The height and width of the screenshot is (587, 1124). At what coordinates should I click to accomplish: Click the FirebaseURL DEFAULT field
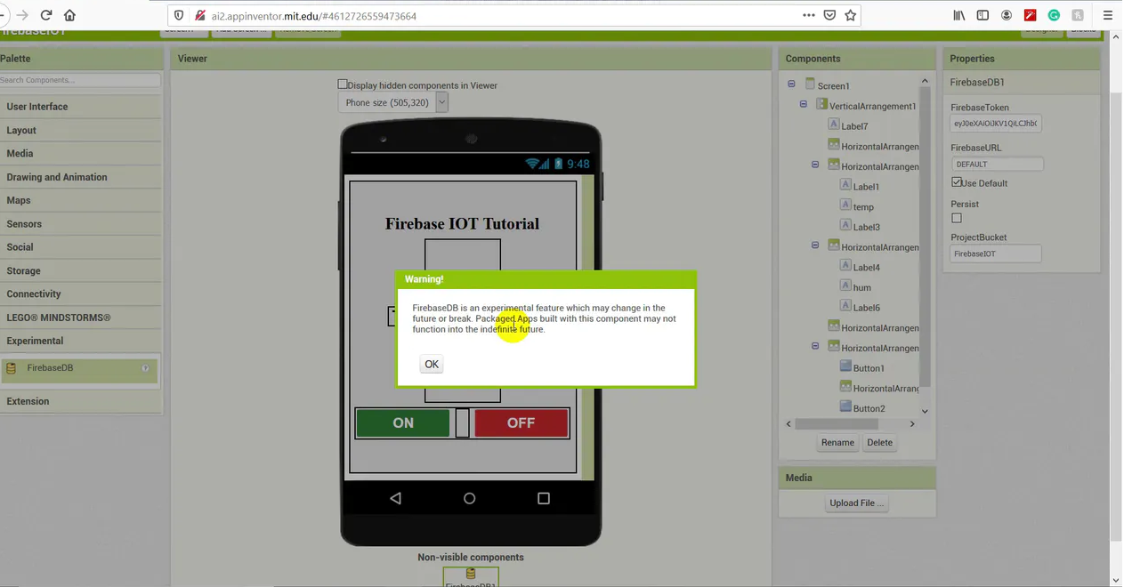click(x=997, y=164)
